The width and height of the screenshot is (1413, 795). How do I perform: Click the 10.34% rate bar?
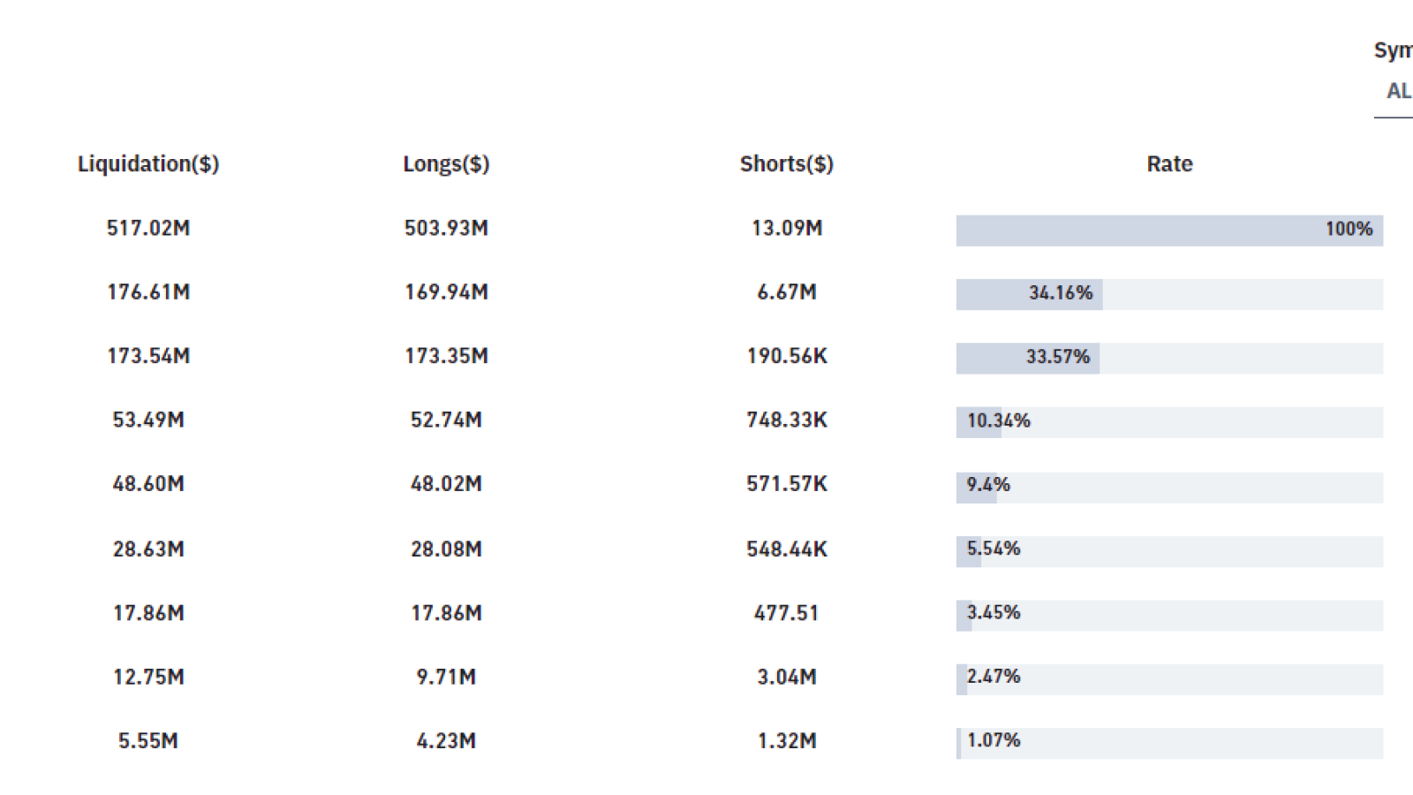coord(1169,421)
